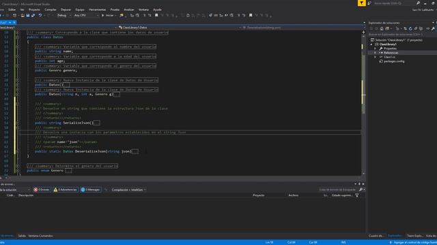Toggle the 0 Advertencias filter button
437x245 pixels.
[x=66, y=190]
